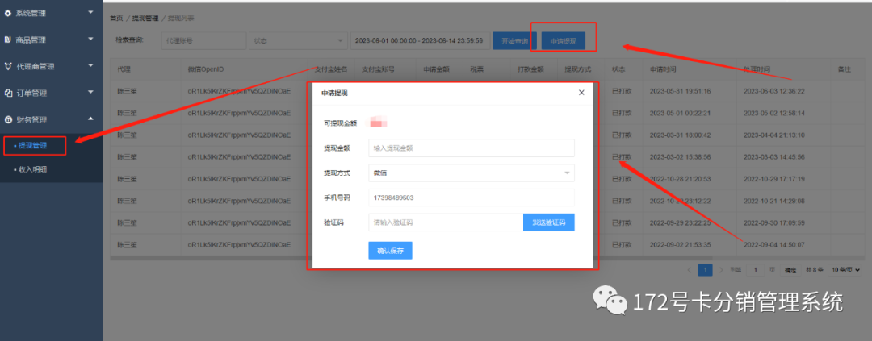Click the 代理商管理 sidebar icon
Viewport: 872px width, 341px height.
(8, 66)
